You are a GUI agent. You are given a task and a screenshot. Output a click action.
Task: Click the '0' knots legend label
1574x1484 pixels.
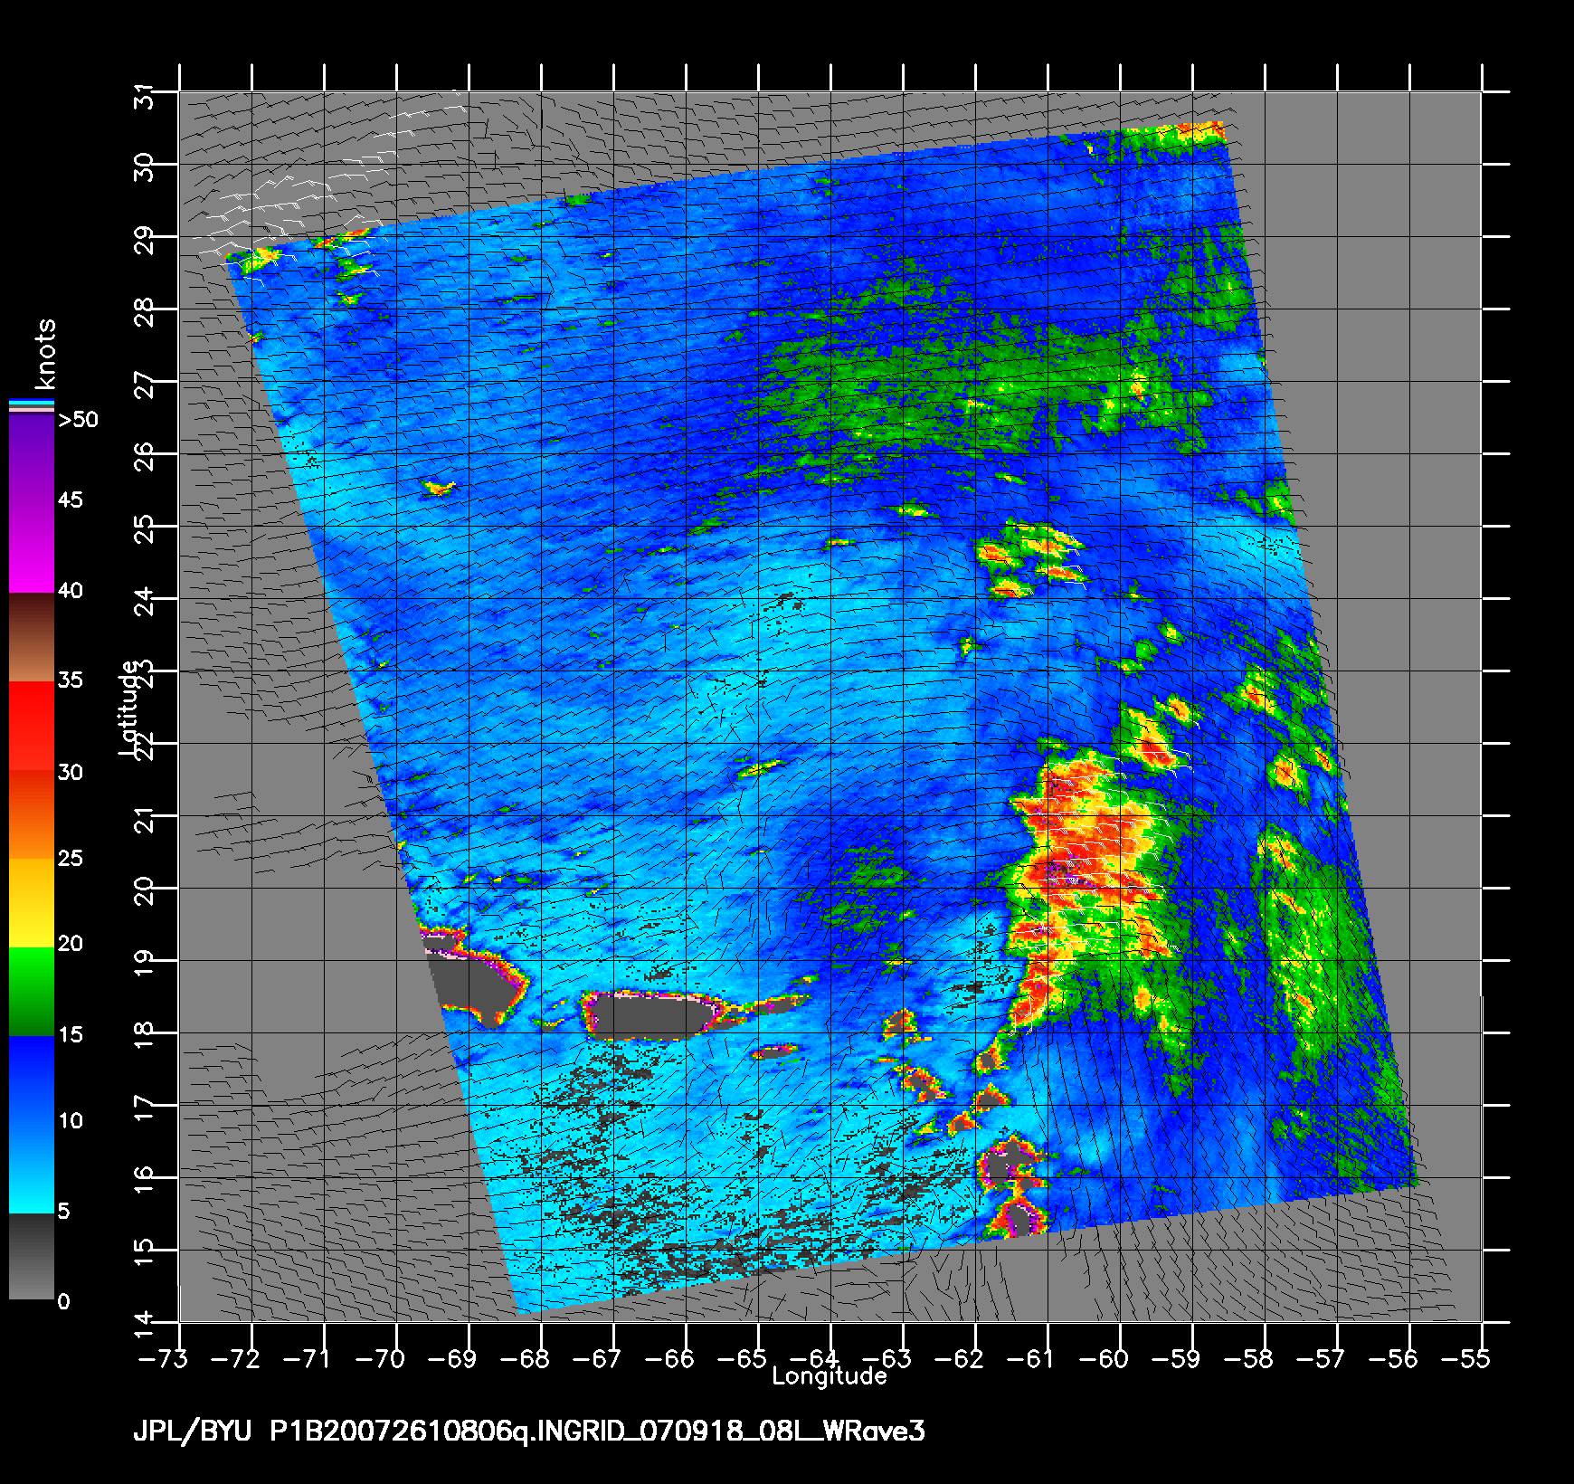[x=63, y=1302]
